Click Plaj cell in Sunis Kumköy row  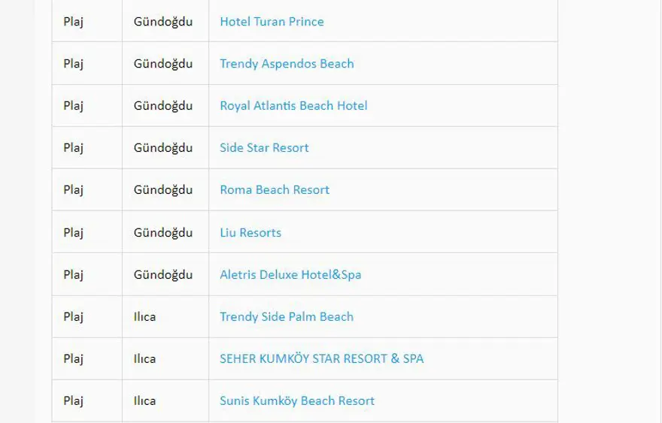pyautogui.click(x=74, y=401)
